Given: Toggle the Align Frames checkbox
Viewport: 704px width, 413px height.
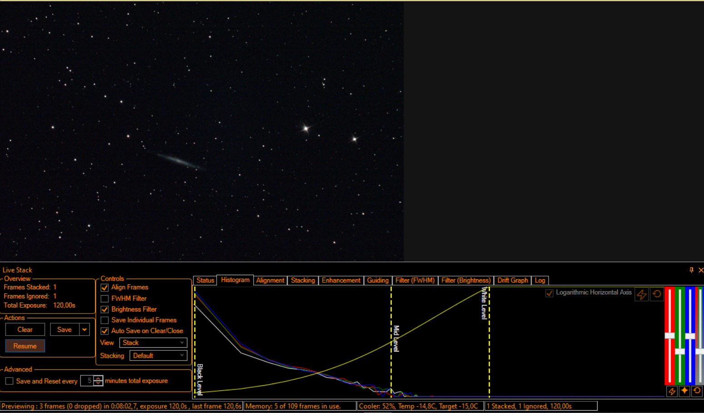Looking at the screenshot, I should click(104, 287).
